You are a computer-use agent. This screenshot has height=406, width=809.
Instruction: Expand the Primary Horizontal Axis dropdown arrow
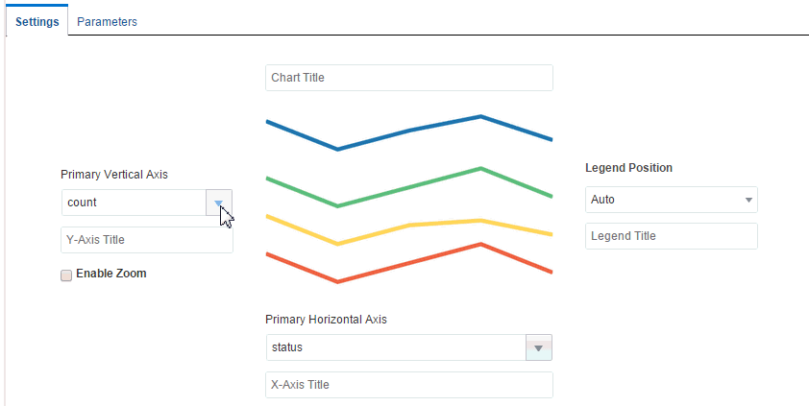coord(538,347)
